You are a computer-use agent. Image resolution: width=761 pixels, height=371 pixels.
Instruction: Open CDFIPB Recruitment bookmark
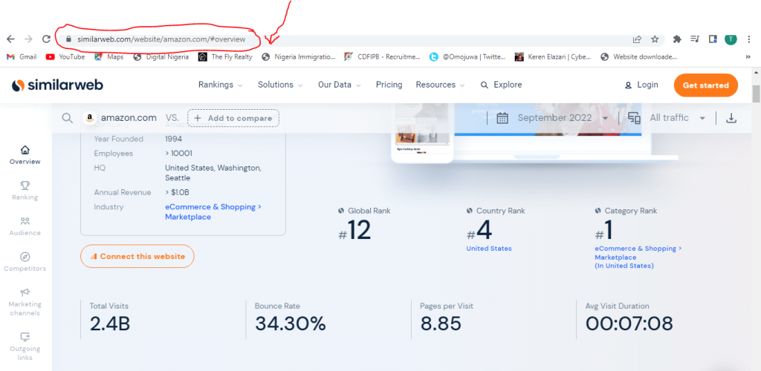[x=383, y=56]
